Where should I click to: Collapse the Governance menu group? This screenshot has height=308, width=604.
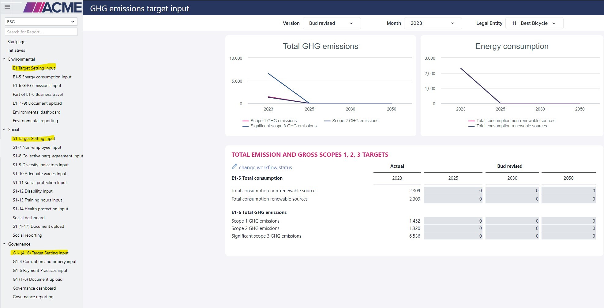[x=4, y=244]
